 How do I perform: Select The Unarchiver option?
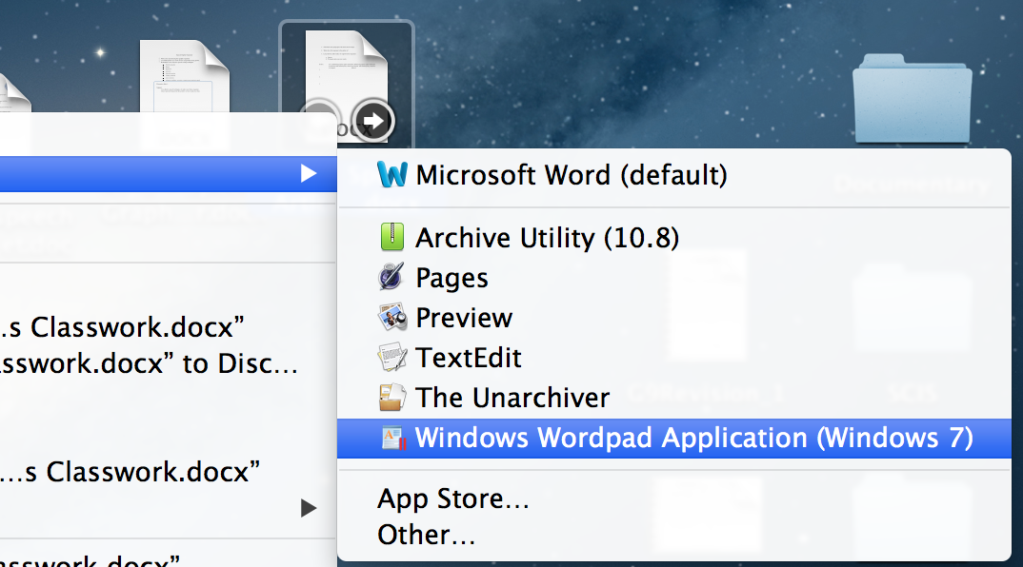pyautogui.click(x=674, y=398)
